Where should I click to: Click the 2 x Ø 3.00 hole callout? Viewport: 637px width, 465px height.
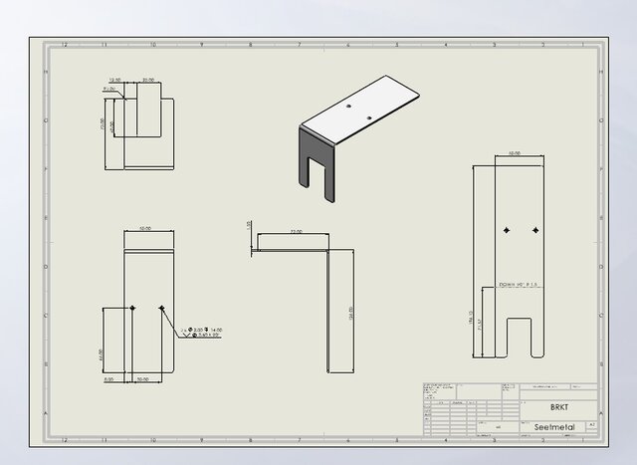coord(201,333)
